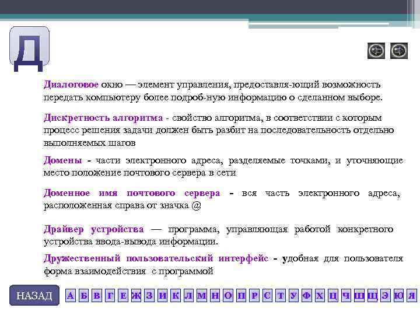Select letter Х in the bottom bar
Screen dimensions: 420x315
coord(320,296)
